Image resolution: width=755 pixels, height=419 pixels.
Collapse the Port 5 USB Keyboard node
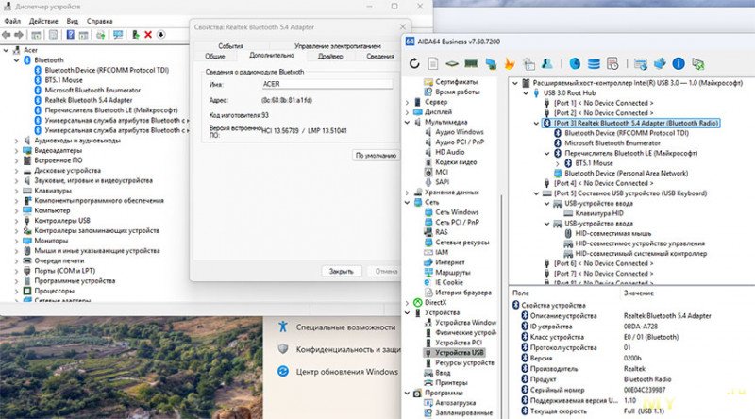pyautogui.click(x=536, y=193)
